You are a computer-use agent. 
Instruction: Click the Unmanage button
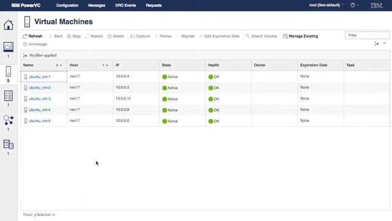pyautogui.click(x=35, y=44)
